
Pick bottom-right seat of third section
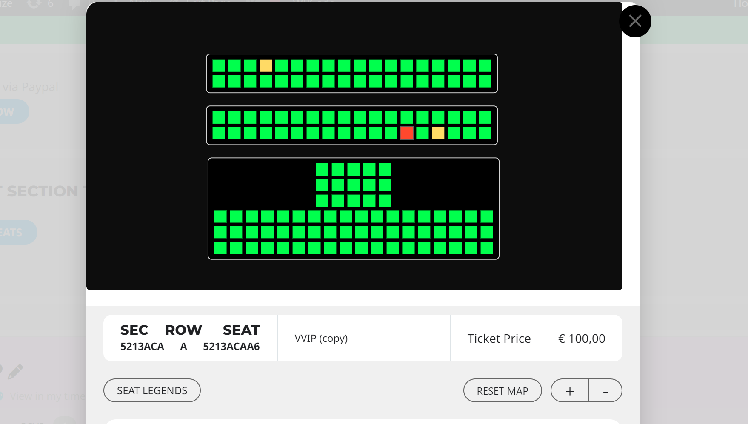(x=487, y=248)
